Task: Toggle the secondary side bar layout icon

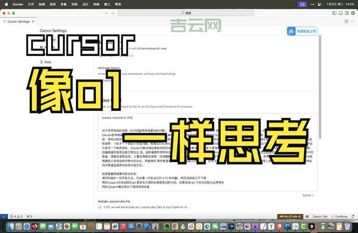Action: 347,13
